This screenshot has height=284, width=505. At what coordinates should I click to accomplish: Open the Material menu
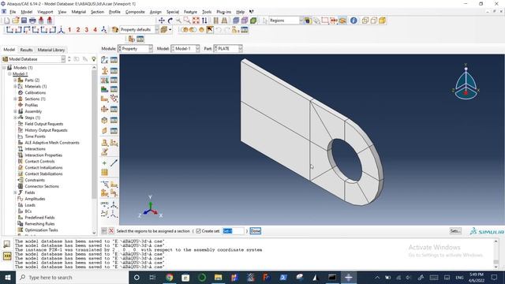(x=79, y=12)
